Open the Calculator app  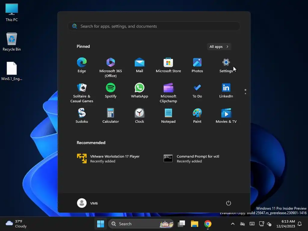[x=111, y=116]
